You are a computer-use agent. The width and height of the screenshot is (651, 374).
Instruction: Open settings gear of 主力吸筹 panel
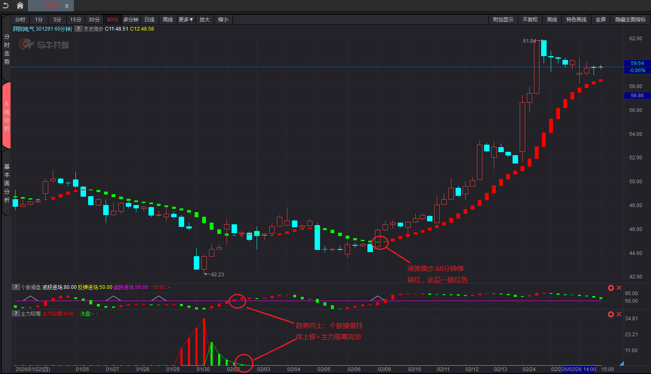[x=611, y=314]
